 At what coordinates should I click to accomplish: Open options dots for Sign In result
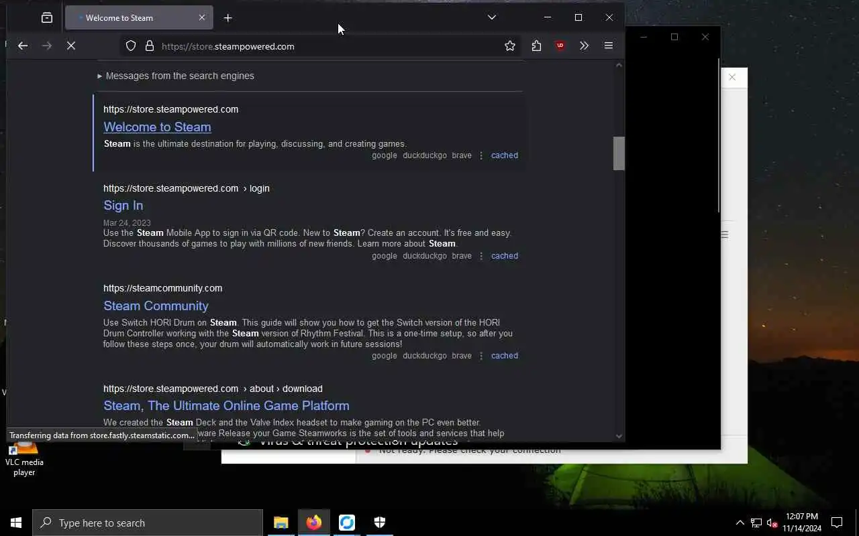(481, 256)
